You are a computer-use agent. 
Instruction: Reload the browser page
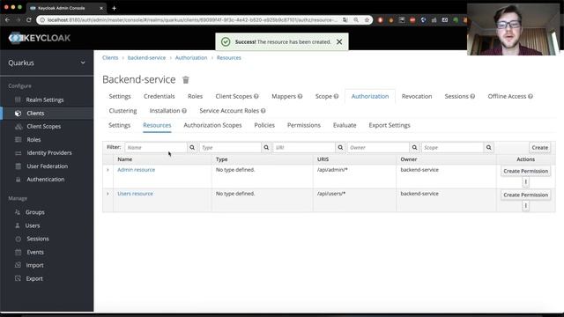[29, 19]
